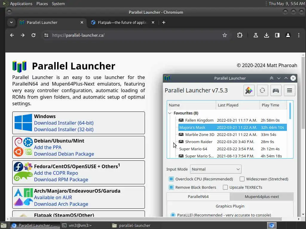
Task: Click Download Debian Package link
Action: [x=64, y=154]
